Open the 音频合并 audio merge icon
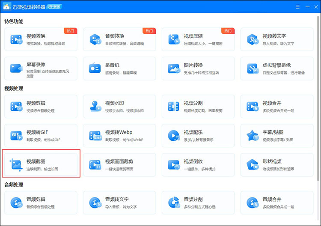This screenshot has width=321, height=226. (x=253, y=202)
